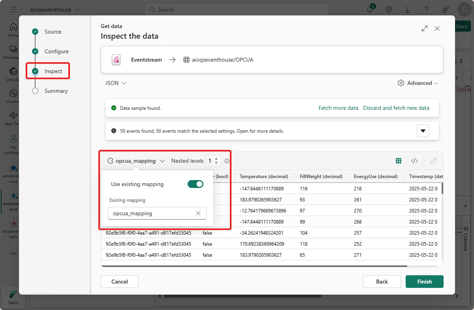Click the Finish button
The width and height of the screenshot is (474, 310).
pos(424,282)
